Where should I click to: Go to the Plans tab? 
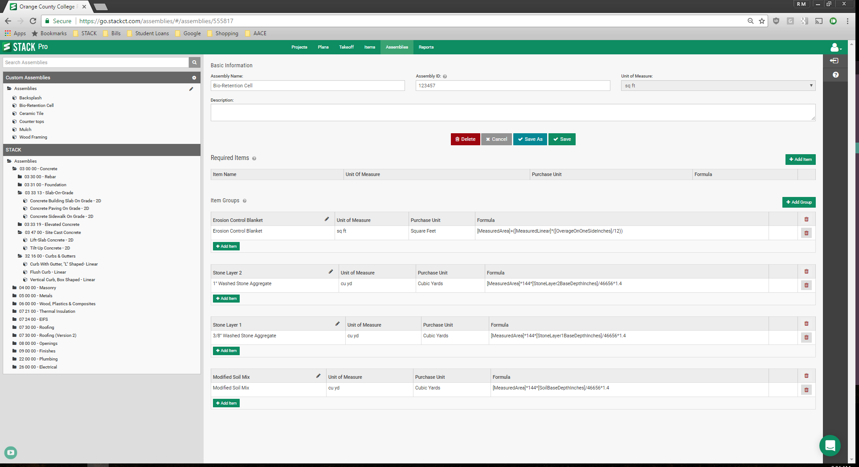323,47
